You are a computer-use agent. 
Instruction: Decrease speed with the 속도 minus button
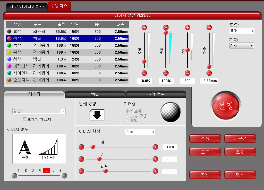pos(166,73)
